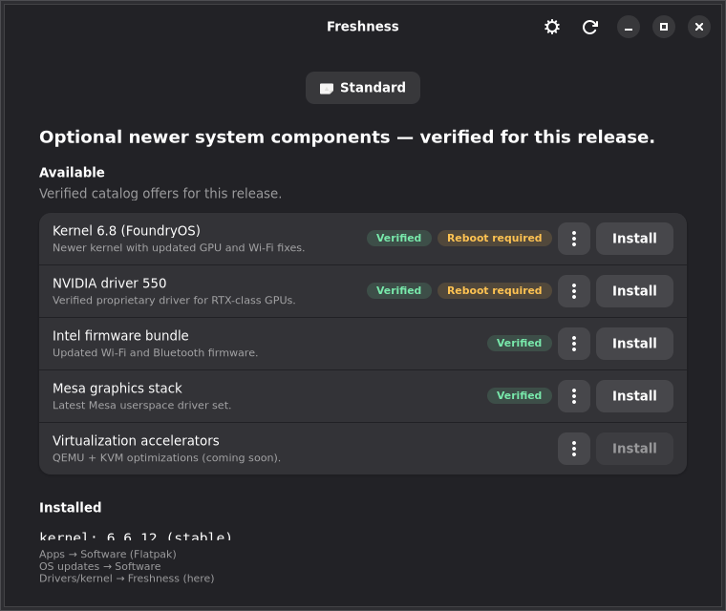Viewport: 726px width, 611px height.
Task: Click 'Latest Mesa userspace driver set' description
Action: click(141, 406)
